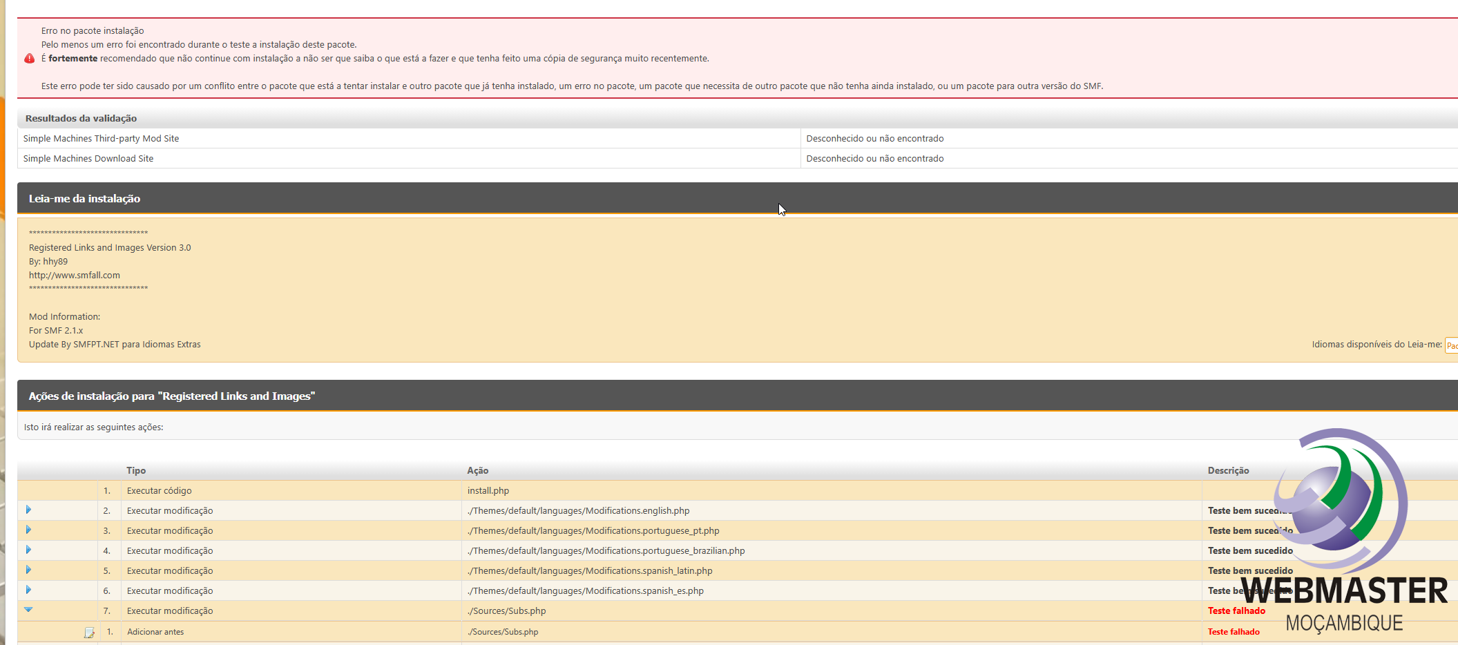Image resolution: width=1458 pixels, height=645 pixels.
Task: Expand row 3 Modifications.portuguese_pt.php operations
Action: [x=28, y=530]
